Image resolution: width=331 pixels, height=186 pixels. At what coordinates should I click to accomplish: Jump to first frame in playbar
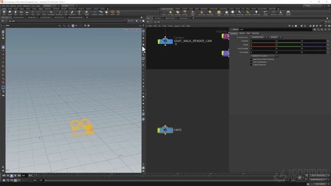(4, 176)
